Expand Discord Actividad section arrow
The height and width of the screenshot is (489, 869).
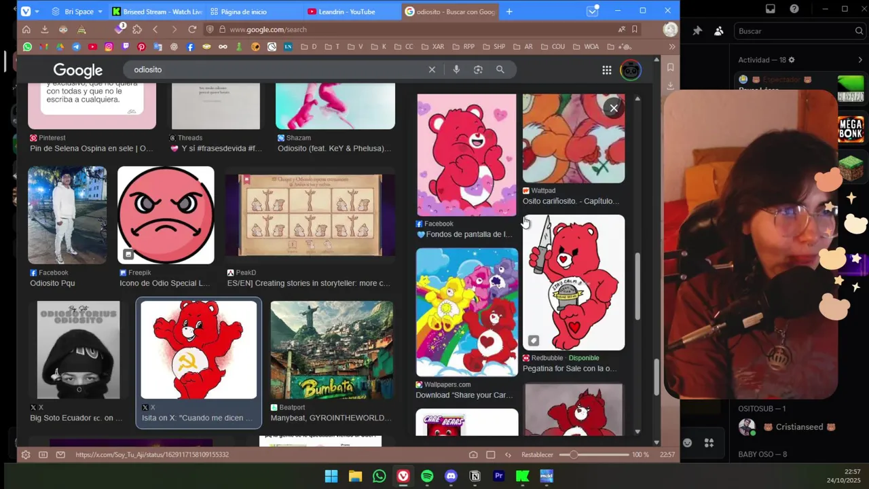click(859, 60)
